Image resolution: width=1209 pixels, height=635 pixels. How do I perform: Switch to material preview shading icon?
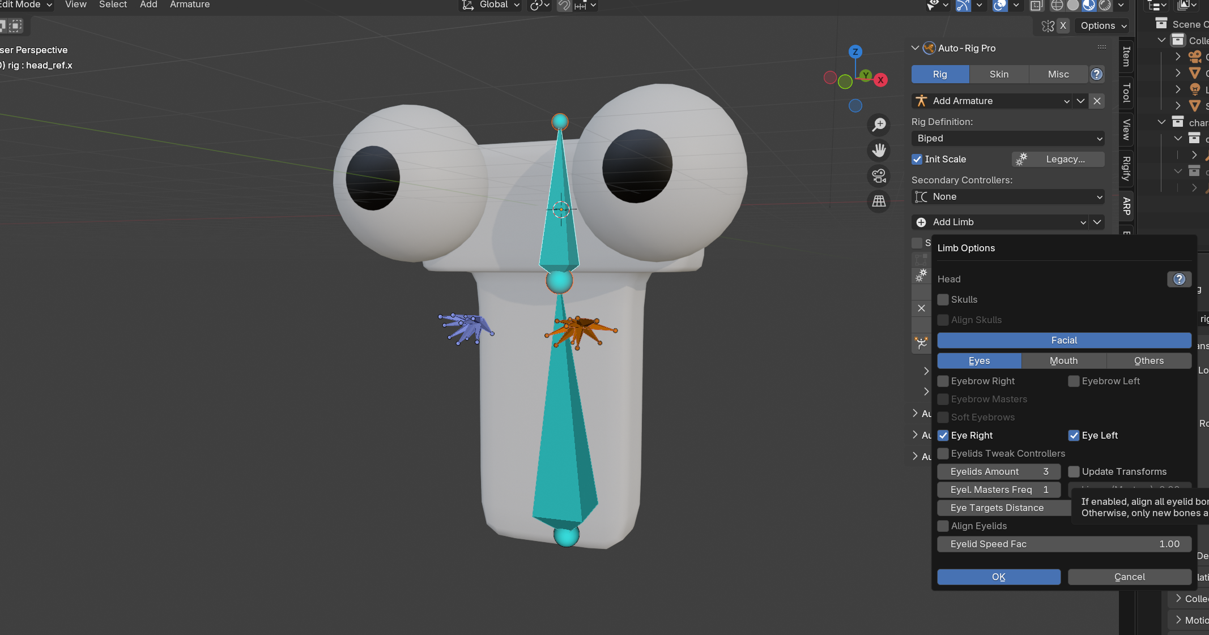[1088, 5]
